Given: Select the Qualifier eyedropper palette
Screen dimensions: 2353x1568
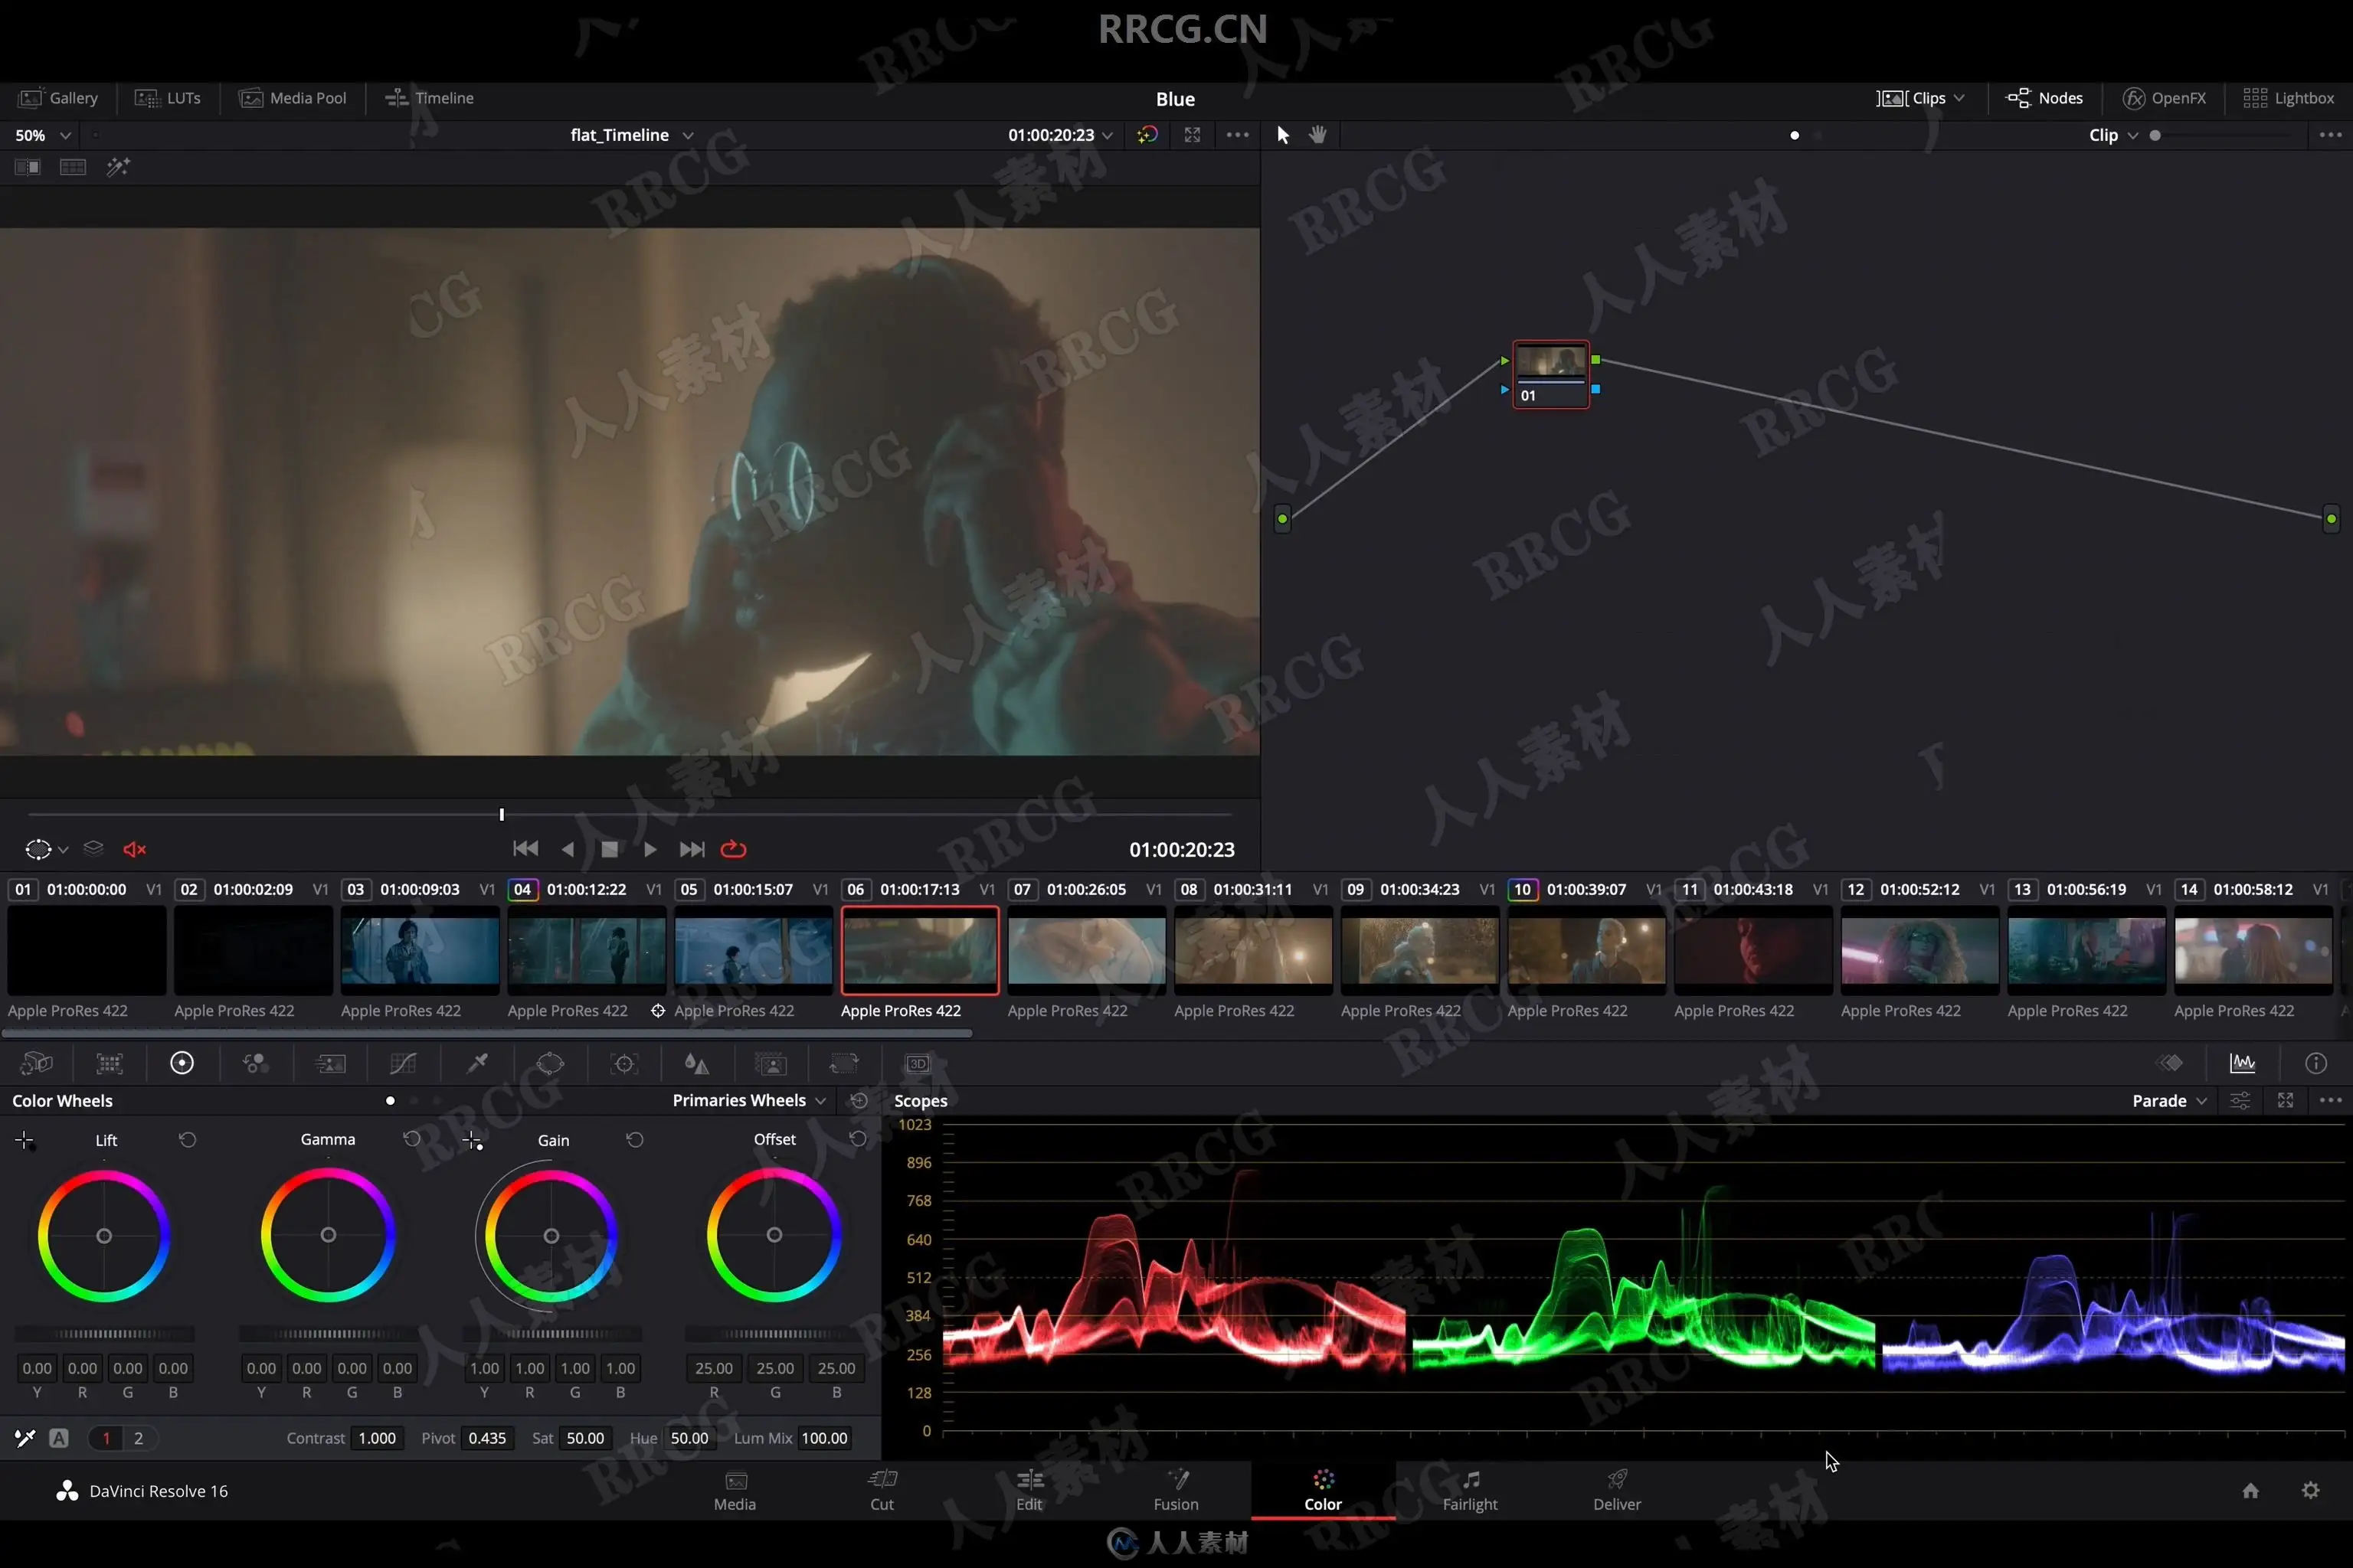Looking at the screenshot, I should [x=477, y=1063].
